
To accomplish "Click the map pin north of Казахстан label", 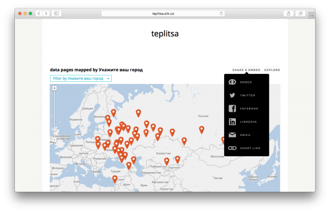I will point(158,136).
